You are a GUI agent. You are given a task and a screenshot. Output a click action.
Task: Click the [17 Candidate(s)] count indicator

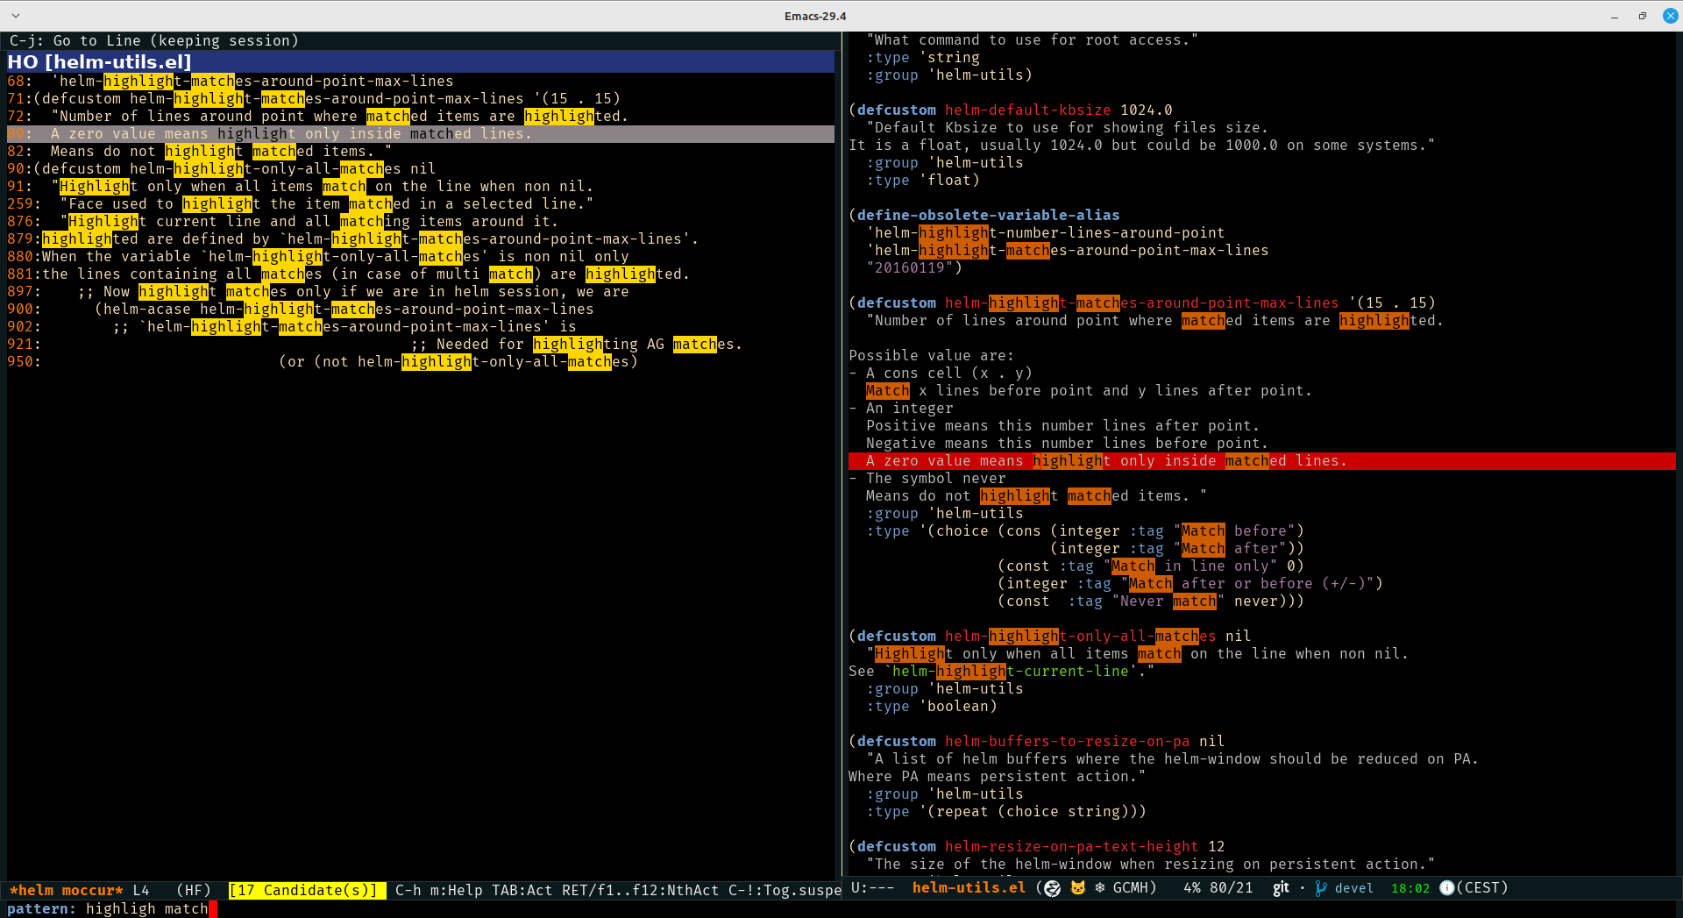pyautogui.click(x=307, y=890)
